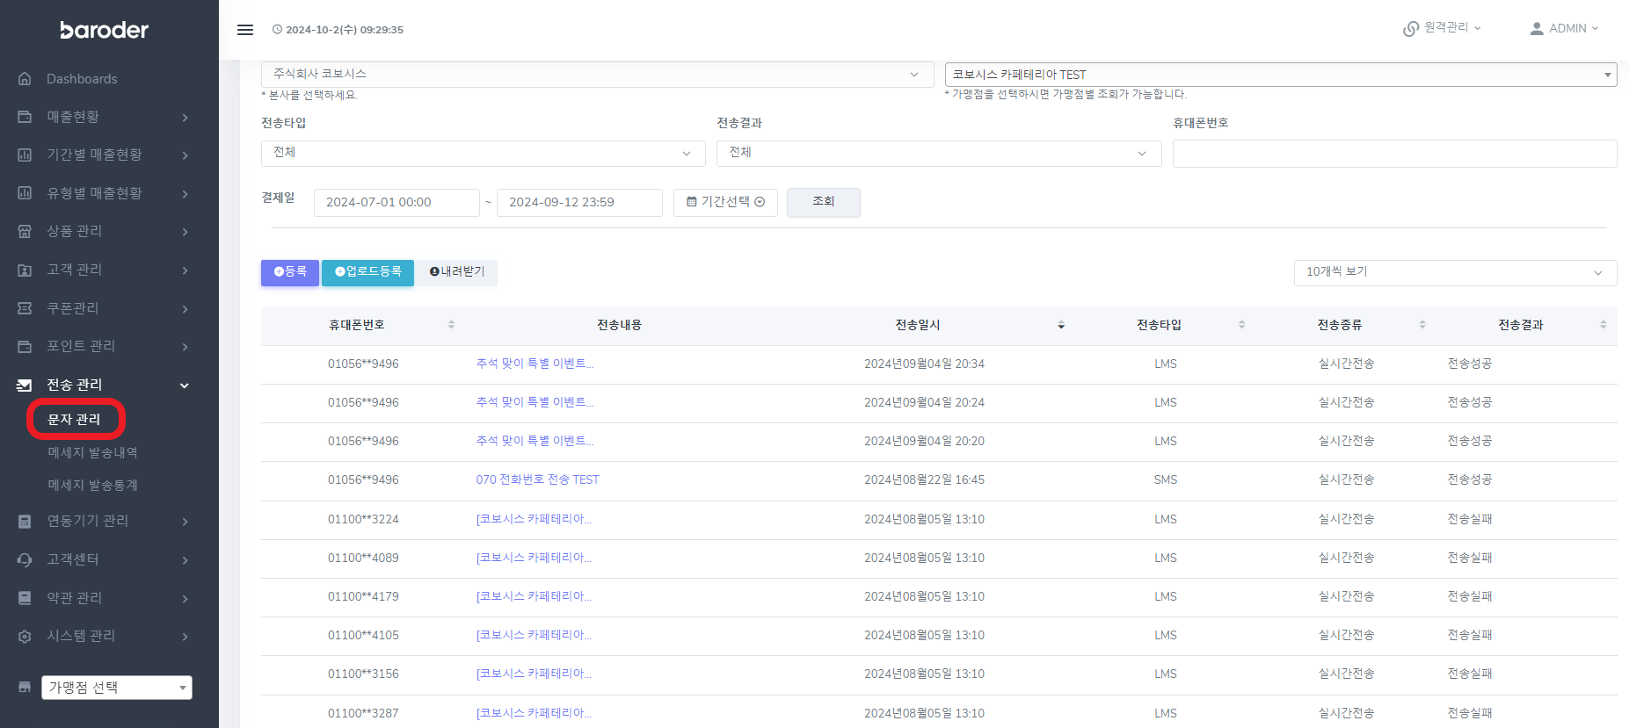Click the 휴대폰번호 filter input field
1629x728 pixels.
click(x=1393, y=154)
